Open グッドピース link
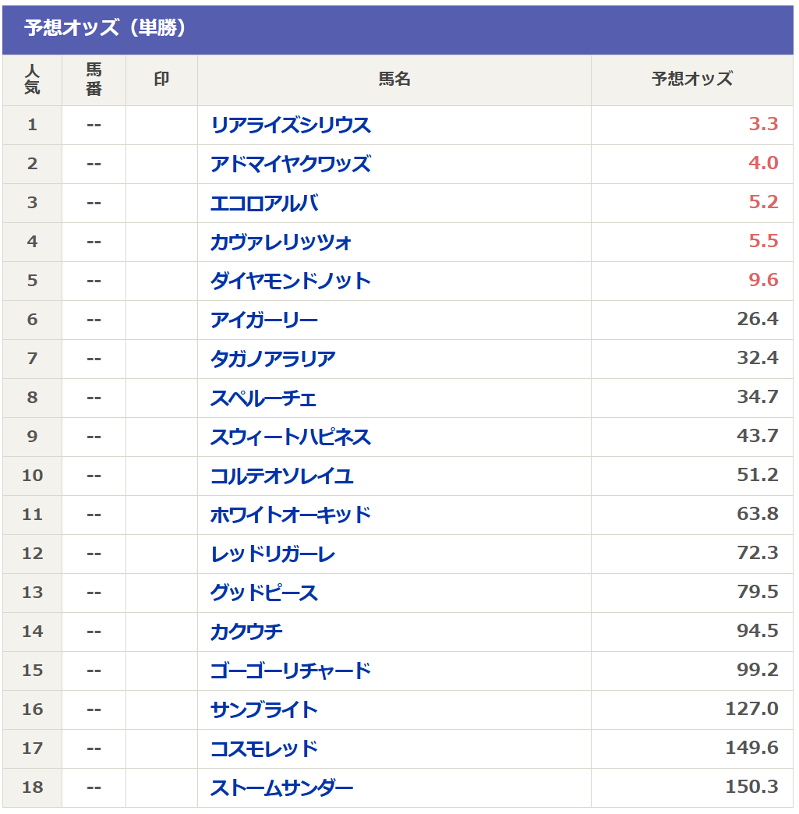 pyautogui.click(x=264, y=593)
